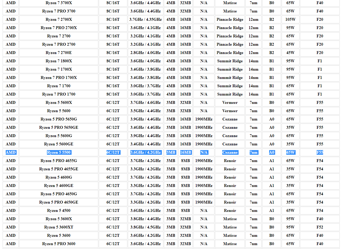
Task: Click the 105W TDP value
Action: (x=290, y=19)
